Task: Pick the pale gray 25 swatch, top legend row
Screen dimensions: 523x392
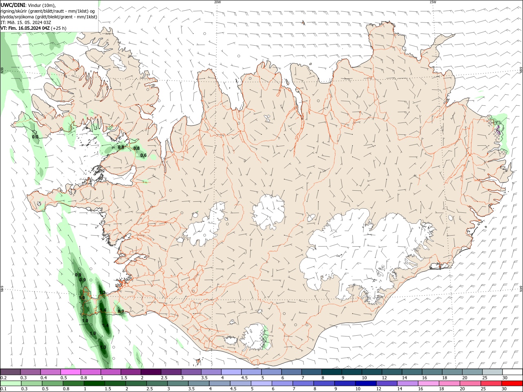Action: click(x=492, y=372)
